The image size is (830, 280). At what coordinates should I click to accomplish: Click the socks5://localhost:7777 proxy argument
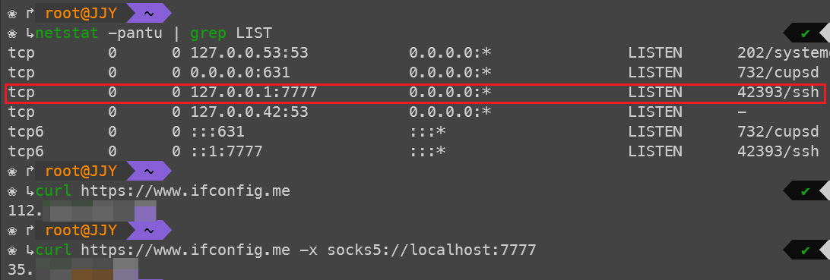click(432, 250)
